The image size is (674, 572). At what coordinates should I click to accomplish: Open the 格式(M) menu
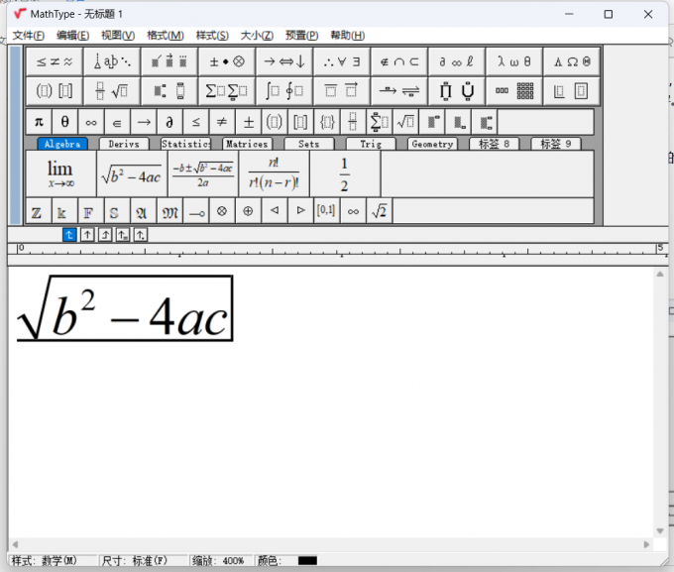coord(166,36)
